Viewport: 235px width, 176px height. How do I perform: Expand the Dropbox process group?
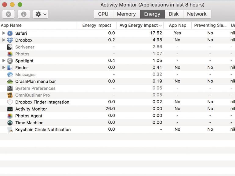(x=4, y=40)
